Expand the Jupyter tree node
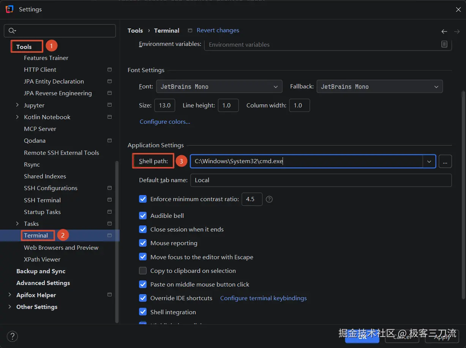Screen dimensions: 466x348 click(17, 105)
